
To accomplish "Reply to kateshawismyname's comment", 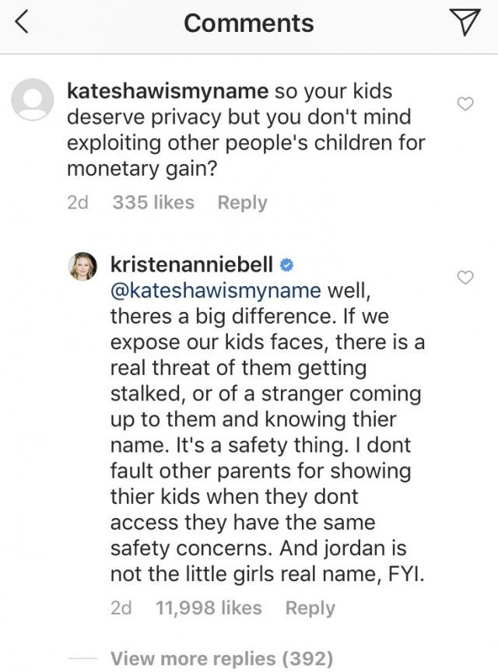I will pyautogui.click(x=242, y=202).
